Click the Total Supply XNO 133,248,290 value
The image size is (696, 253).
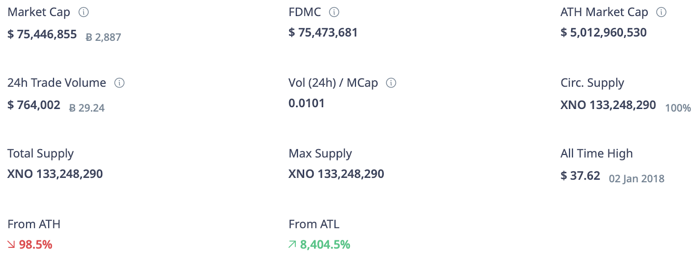pyautogui.click(x=55, y=174)
